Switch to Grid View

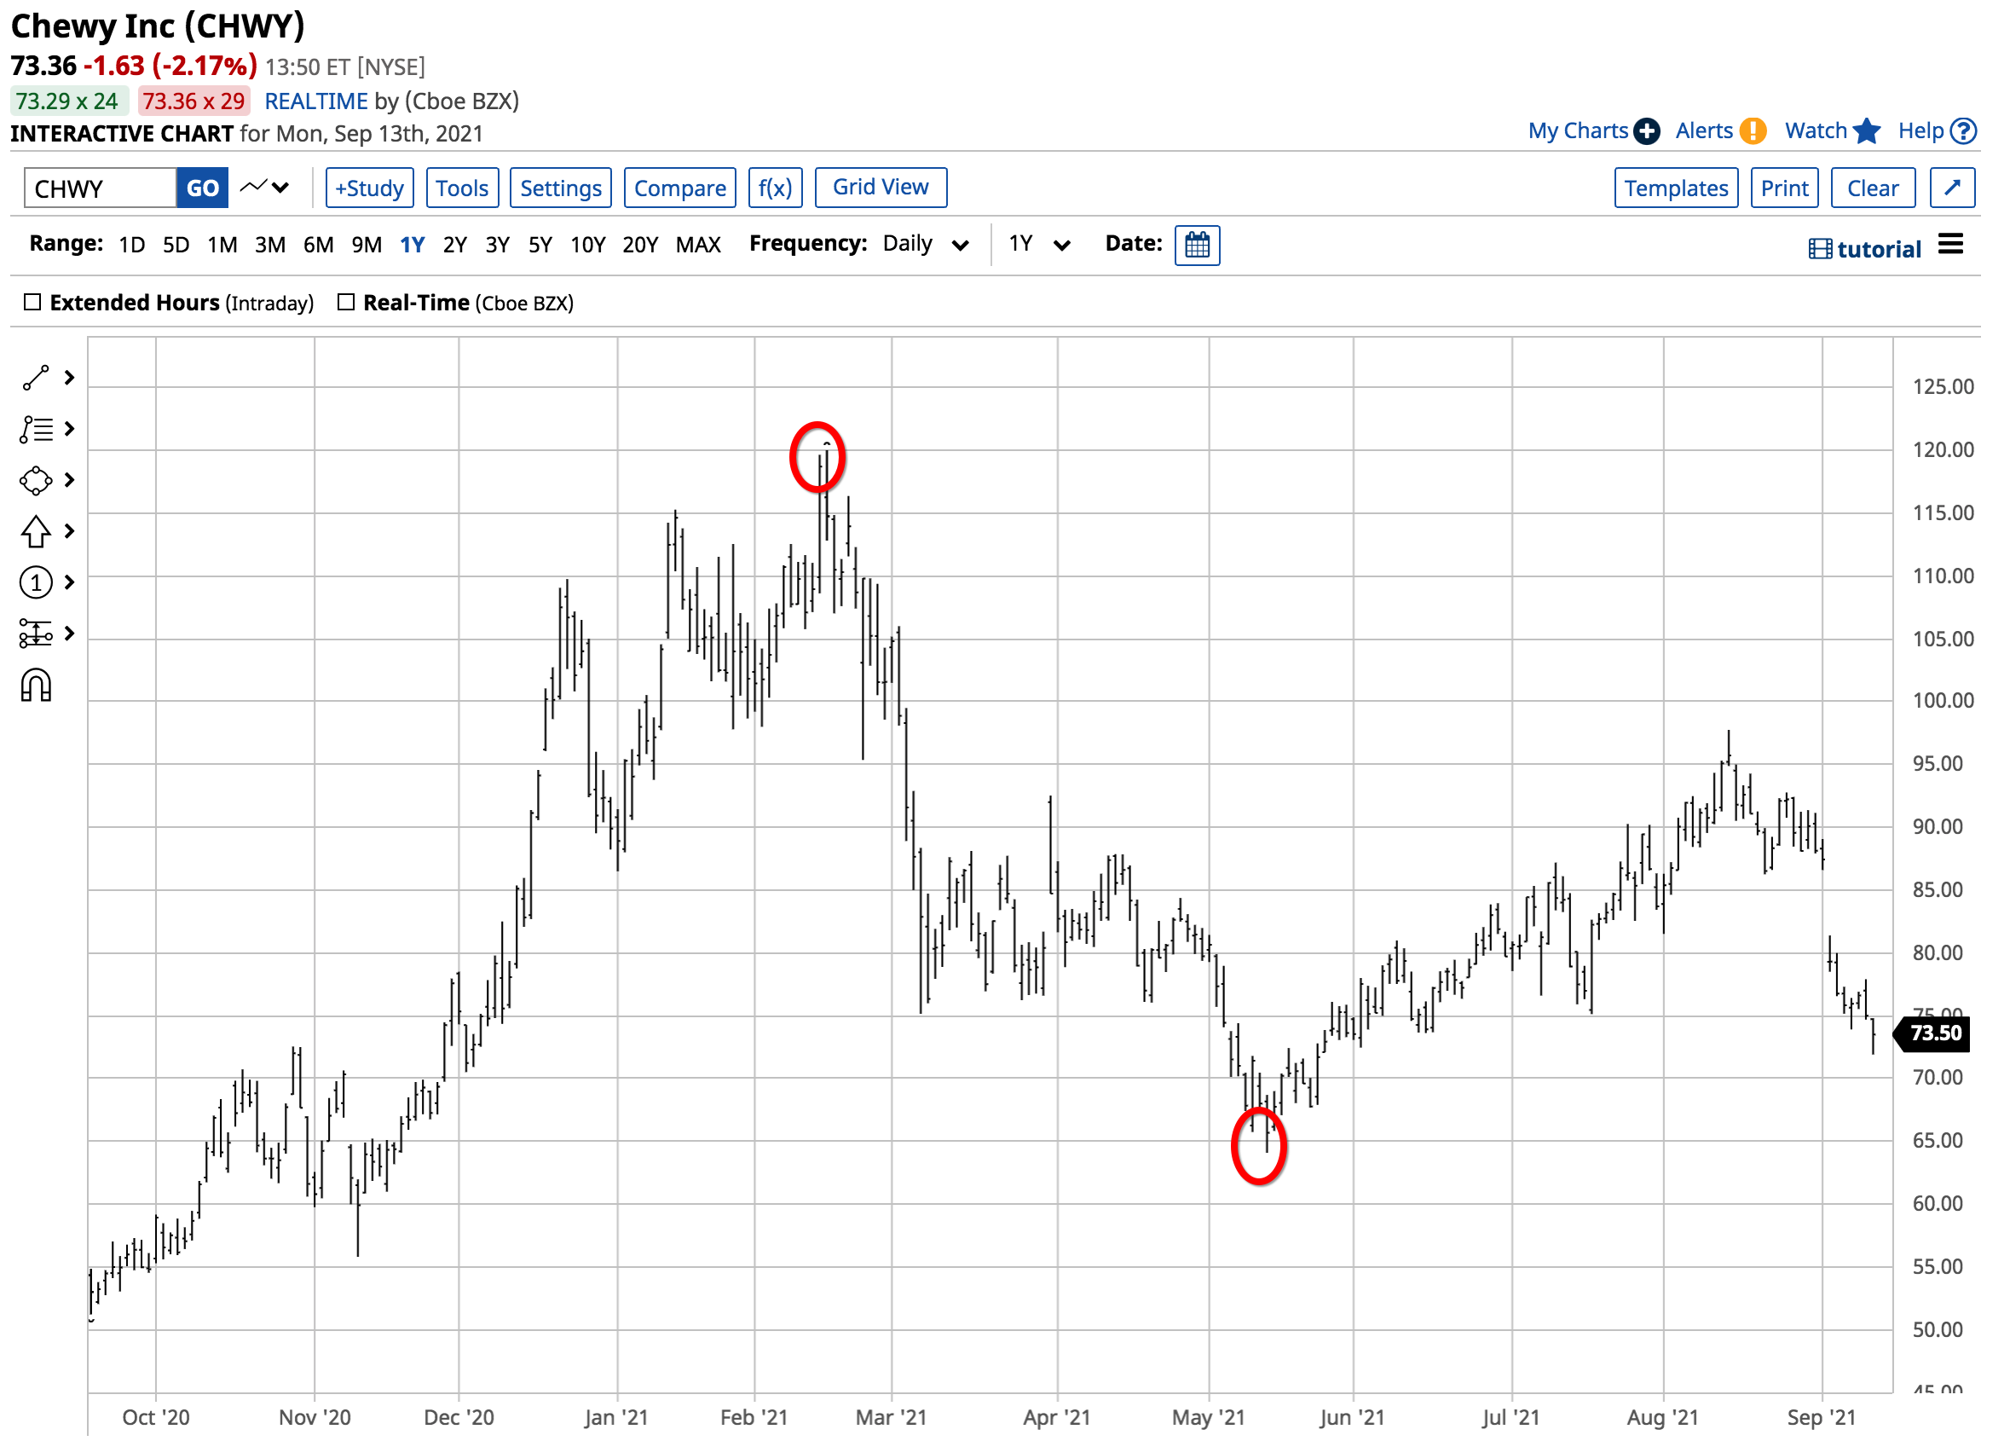pyautogui.click(x=881, y=187)
